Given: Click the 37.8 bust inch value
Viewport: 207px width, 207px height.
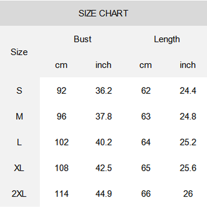Looking at the screenshot, I should point(103,117).
